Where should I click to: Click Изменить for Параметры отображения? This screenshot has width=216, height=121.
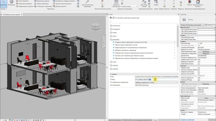coord(206,54)
